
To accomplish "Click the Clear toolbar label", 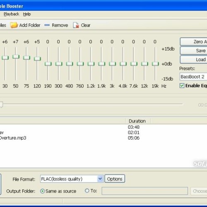I will tap(86, 25).
